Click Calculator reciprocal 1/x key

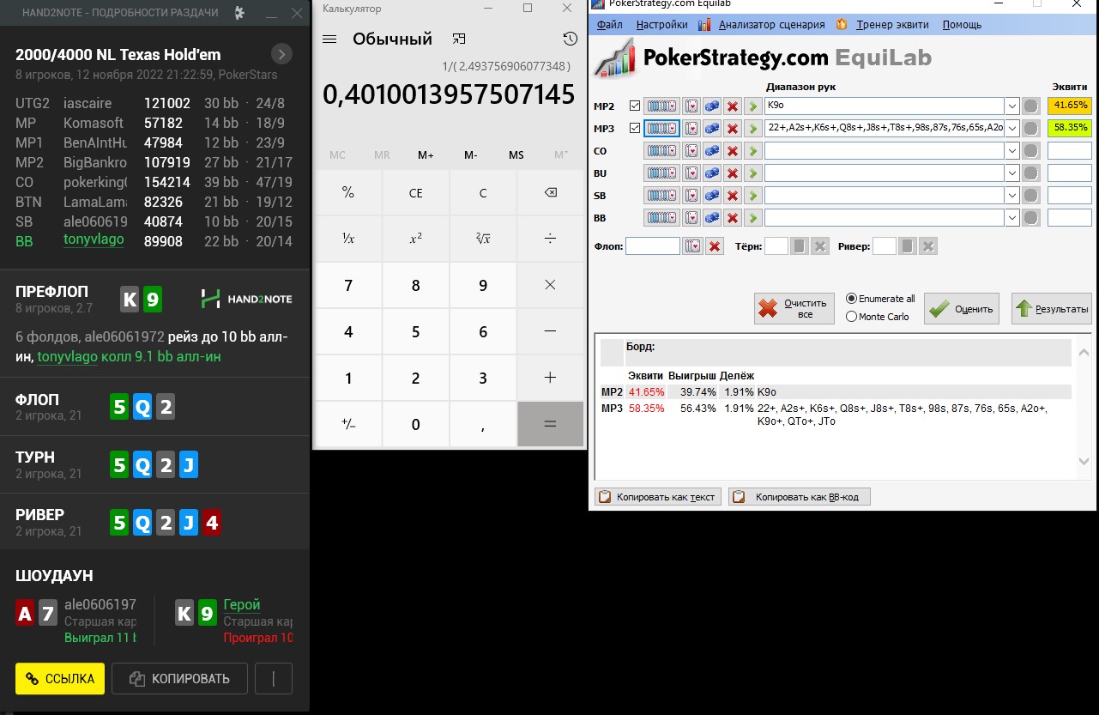pyautogui.click(x=348, y=239)
